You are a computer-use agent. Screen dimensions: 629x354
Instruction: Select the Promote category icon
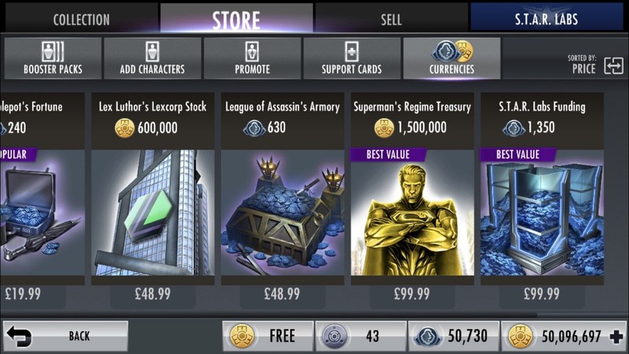pos(252,52)
